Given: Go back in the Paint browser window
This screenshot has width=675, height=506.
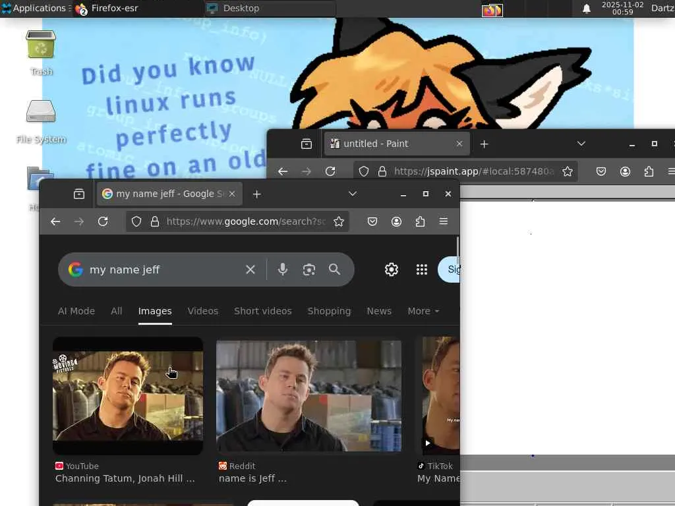Looking at the screenshot, I should [283, 172].
